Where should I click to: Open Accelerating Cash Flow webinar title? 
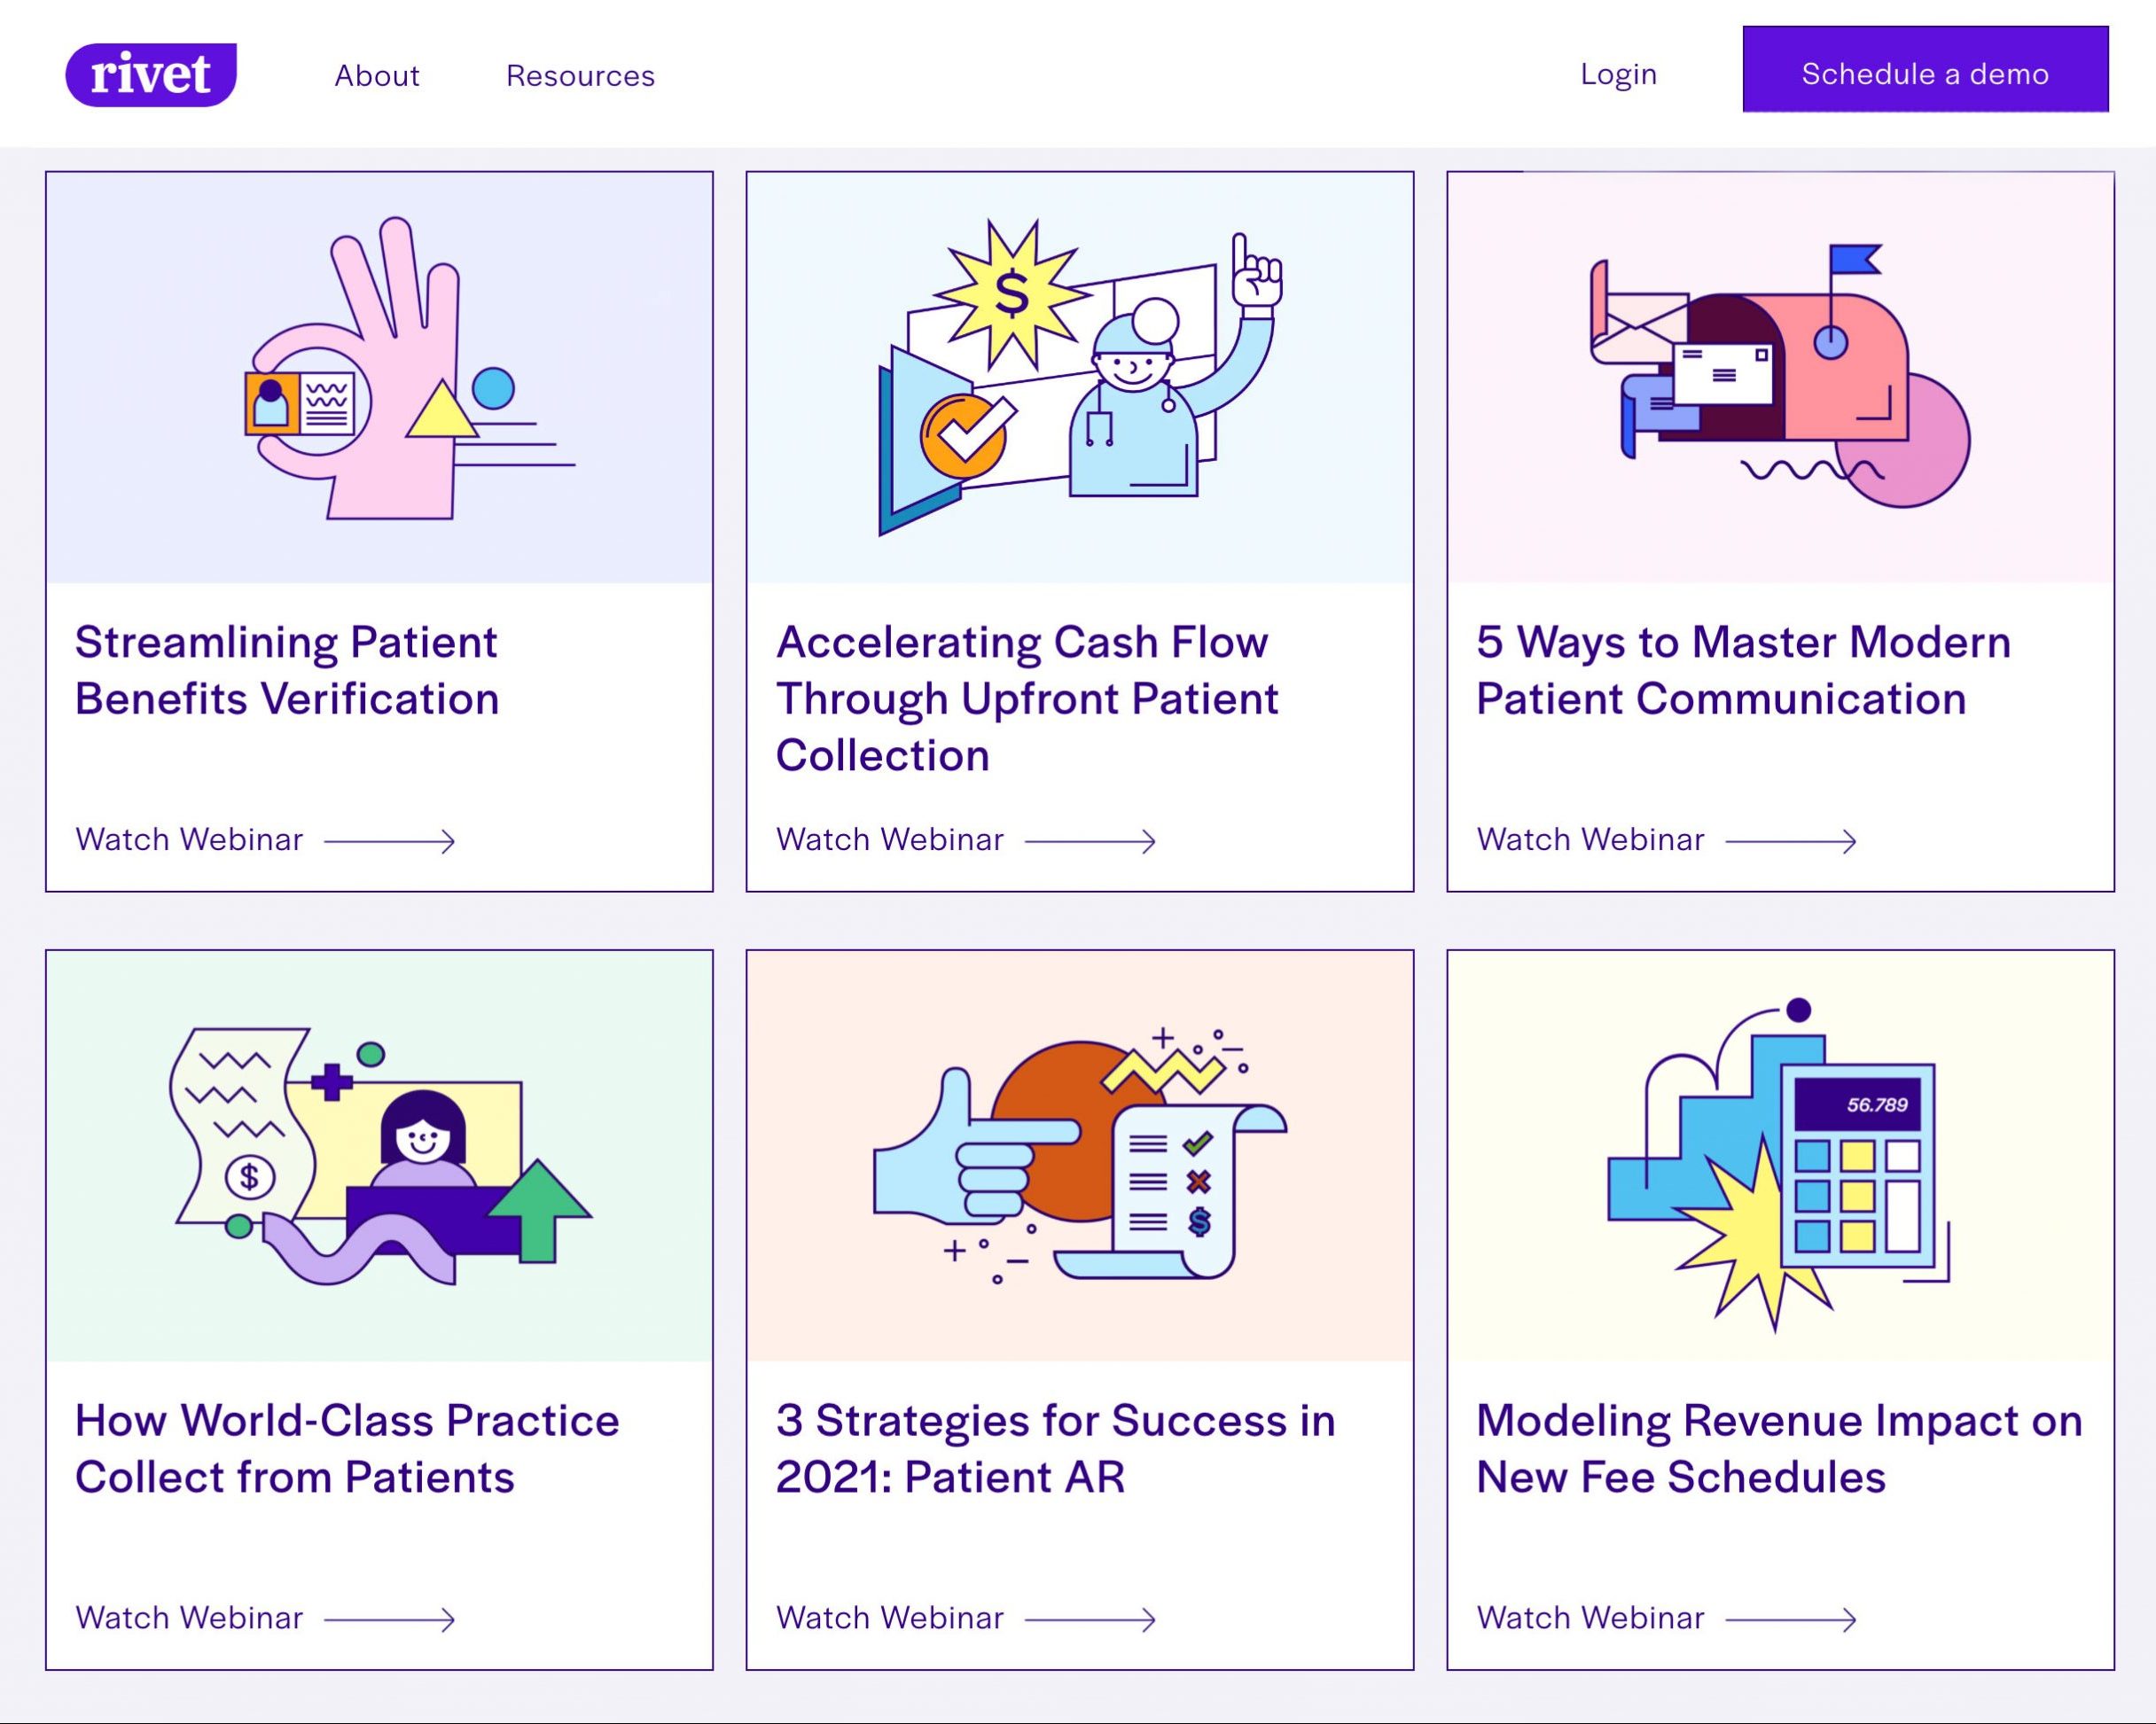[1027, 698]
